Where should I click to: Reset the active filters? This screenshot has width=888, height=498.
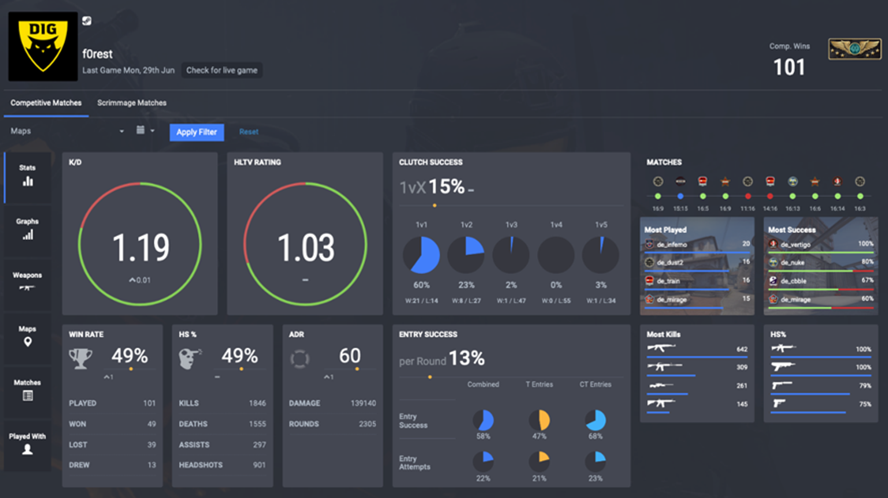(x=249, y=132)
